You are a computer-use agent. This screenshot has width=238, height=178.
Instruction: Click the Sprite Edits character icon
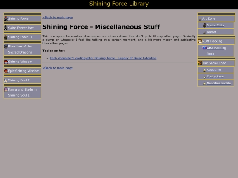(x=205, y=25)
